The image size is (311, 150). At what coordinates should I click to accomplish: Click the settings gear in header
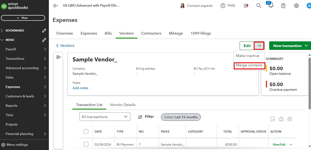[x=296, y=6]
